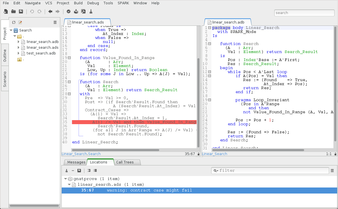Go forward to next location

(58, 11)
